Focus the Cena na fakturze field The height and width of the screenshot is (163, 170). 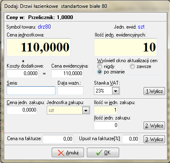click(x=58, y=139)
